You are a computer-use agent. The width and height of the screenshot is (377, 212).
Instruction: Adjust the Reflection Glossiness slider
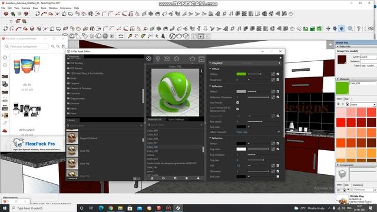tap(259, 97)
